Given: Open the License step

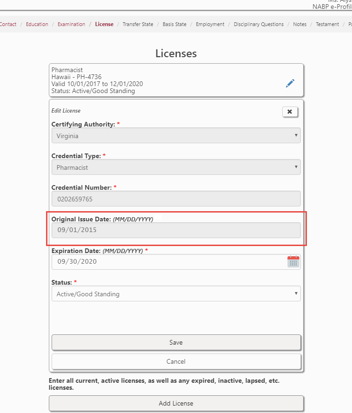Looking at the screenshot, I should coord(104,24).
